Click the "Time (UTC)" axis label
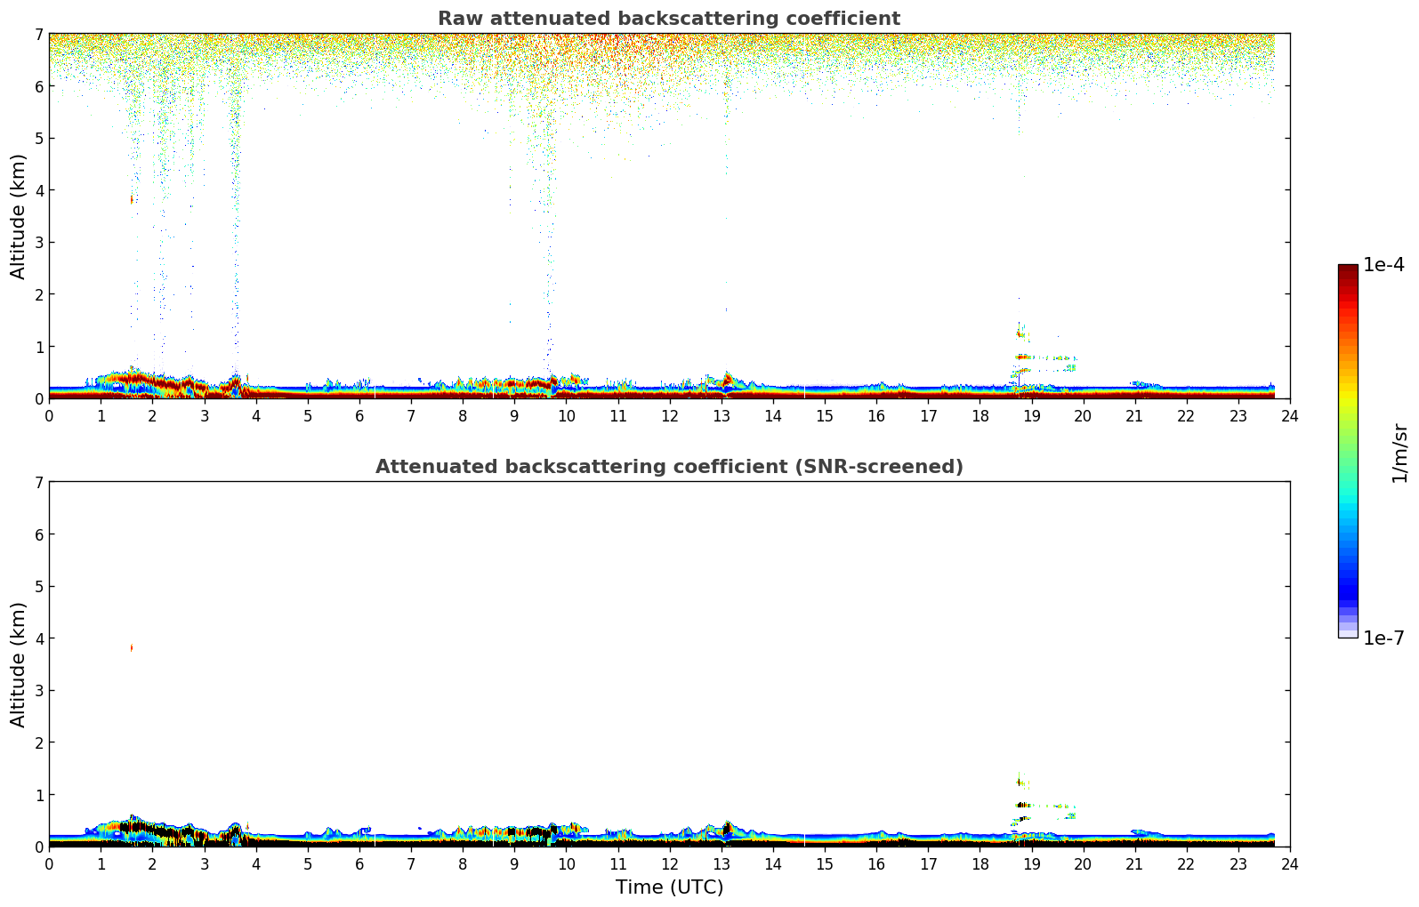Image resolution: width=1419 pixels, height=907 pixels. tap(669, 887)
